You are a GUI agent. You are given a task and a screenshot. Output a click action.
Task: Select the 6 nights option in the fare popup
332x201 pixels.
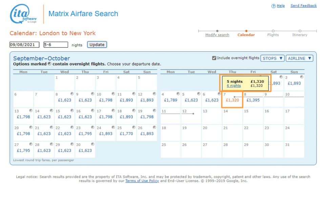pyautogui.click(x=234, y=85)
